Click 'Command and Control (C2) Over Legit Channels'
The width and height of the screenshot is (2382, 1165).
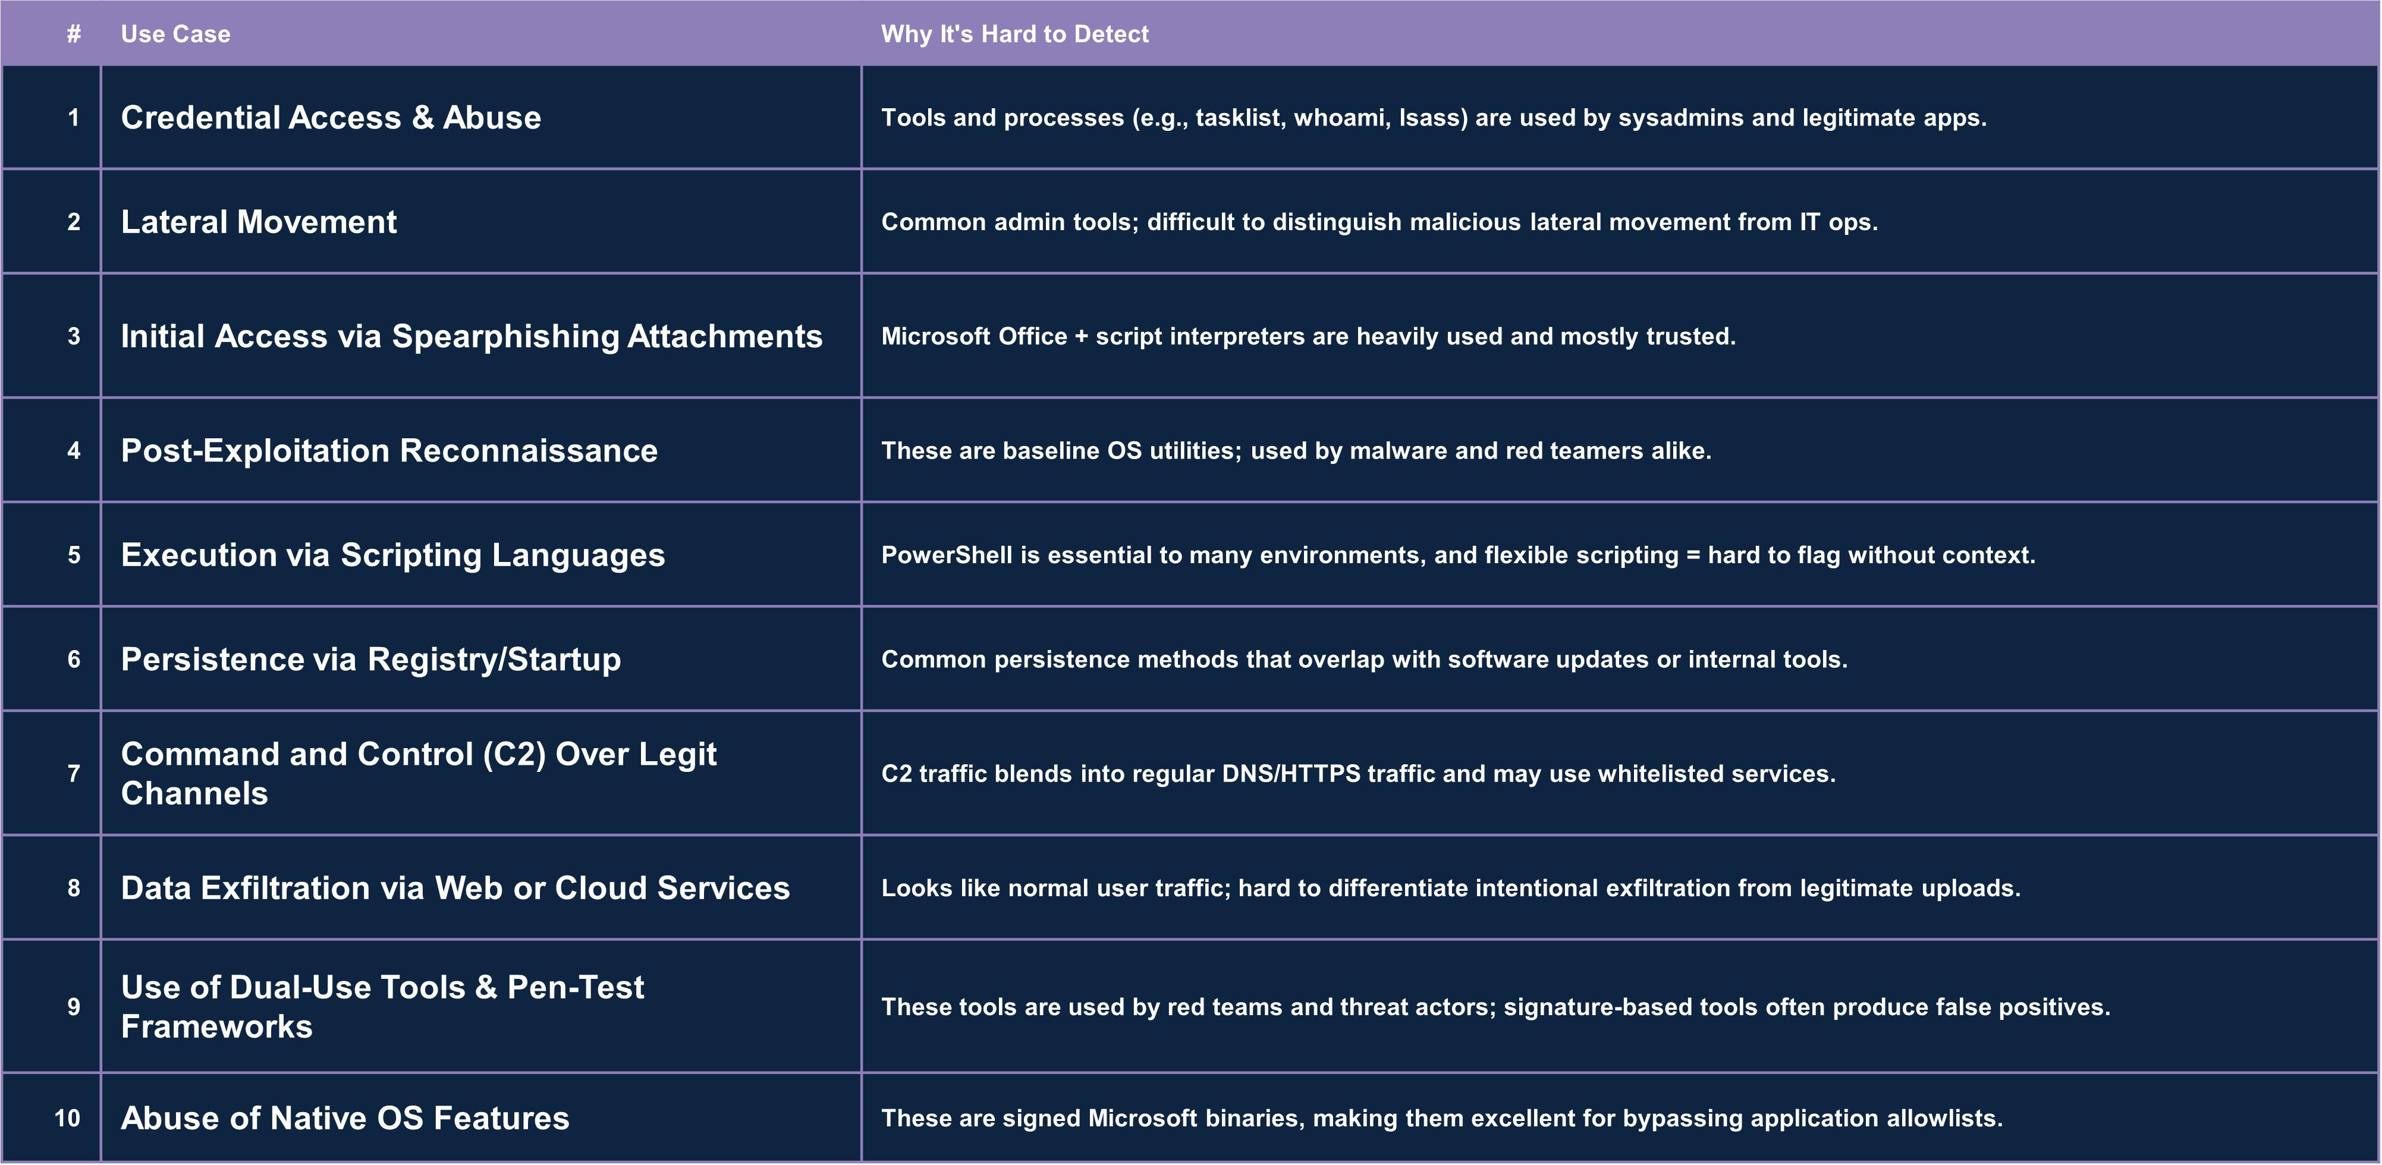pos(418,773)
